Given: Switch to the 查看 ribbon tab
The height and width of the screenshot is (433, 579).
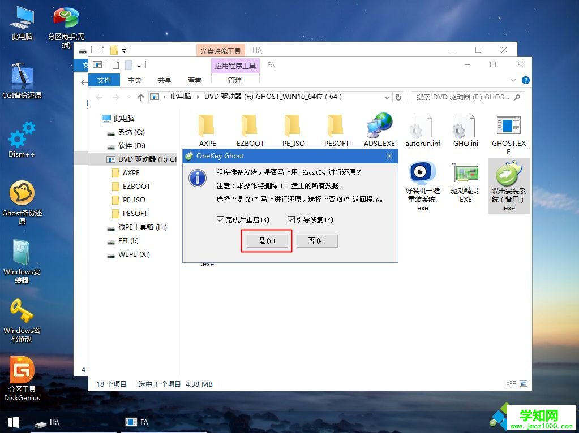Looking at the screenshot, I should pyautogui.click(x=194, y=80).
